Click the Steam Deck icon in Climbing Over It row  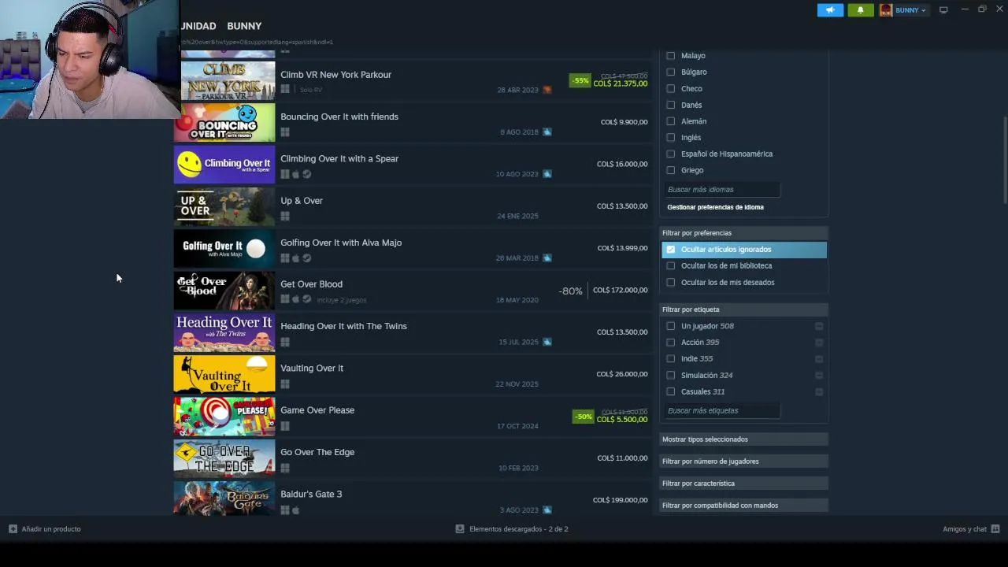547,174
